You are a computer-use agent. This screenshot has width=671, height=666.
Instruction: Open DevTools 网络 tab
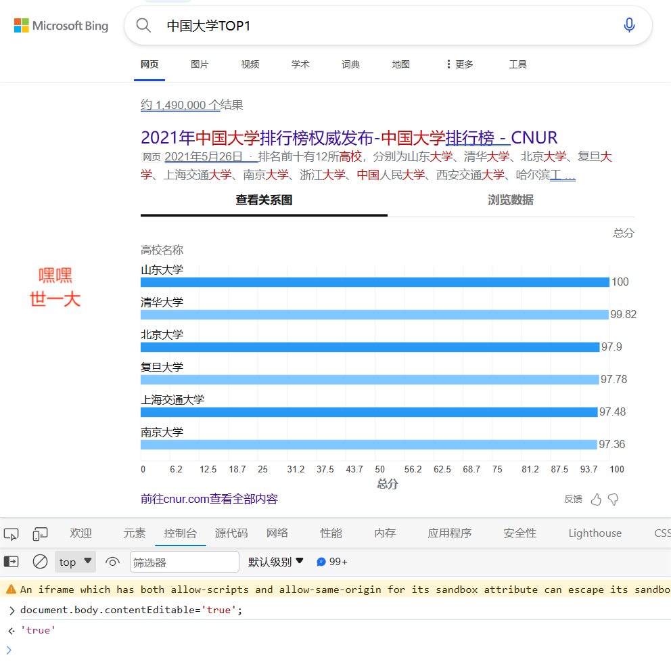click(x=277, y=533)
